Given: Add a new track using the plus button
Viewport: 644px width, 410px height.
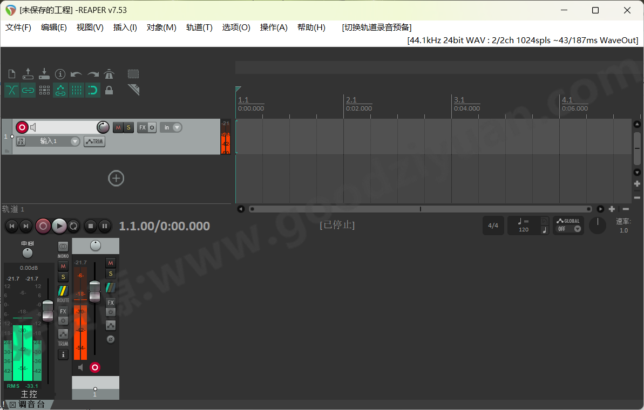Looking at the screenshot, I should coord(116,178).
